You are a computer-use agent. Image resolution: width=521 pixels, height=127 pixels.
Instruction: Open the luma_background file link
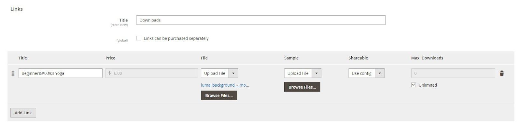(225, 85)
